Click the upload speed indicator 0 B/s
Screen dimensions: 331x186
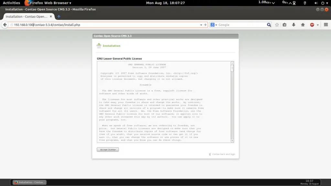(287, 3)
